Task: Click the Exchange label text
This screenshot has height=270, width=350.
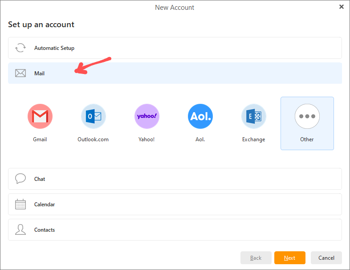Action: coord(253,139)
